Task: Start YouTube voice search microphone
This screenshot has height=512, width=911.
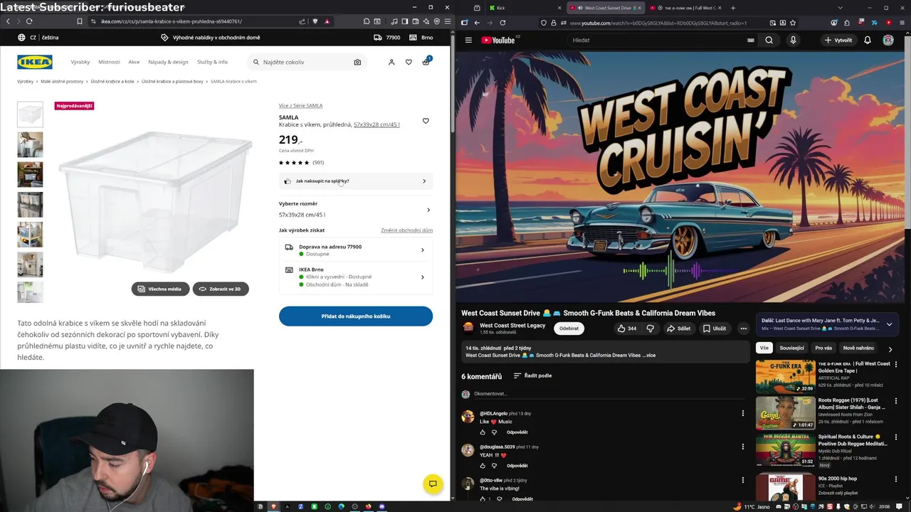Action: coord(793,40)
